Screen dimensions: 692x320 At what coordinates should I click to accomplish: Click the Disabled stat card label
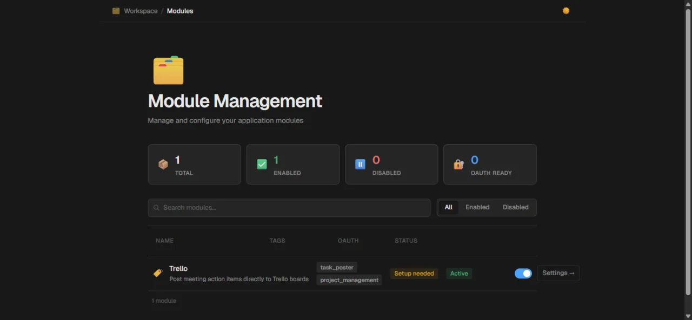(x=387, y=173)
